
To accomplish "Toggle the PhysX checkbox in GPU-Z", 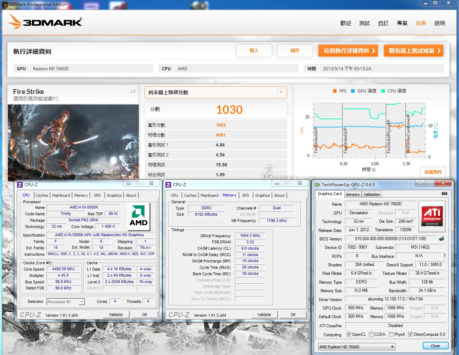I will (391, 334).
